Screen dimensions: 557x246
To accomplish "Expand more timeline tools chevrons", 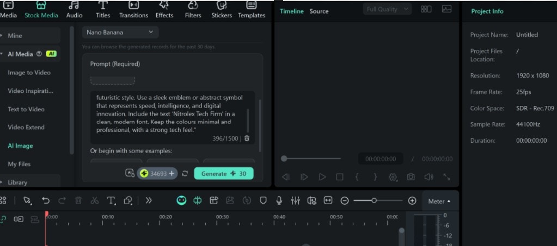I will (149, 200).
